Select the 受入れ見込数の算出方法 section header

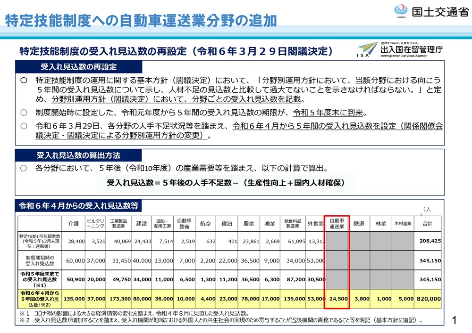78,155
